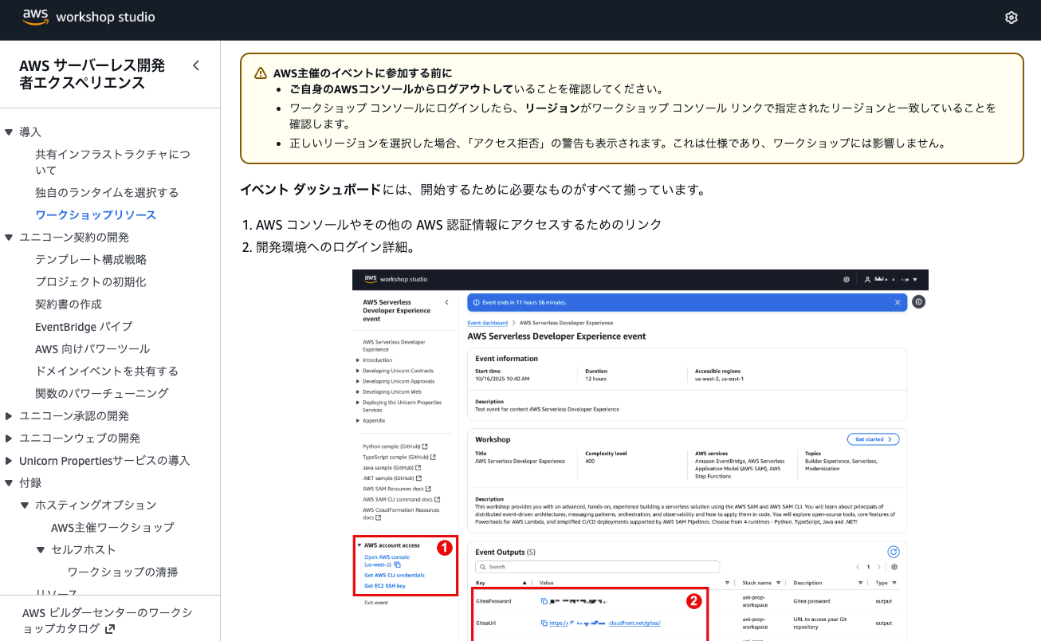Viewport: 1041px width, 641px height.
Task: Click the list item about AWS 認証情報 links
Action: (459, 225)
